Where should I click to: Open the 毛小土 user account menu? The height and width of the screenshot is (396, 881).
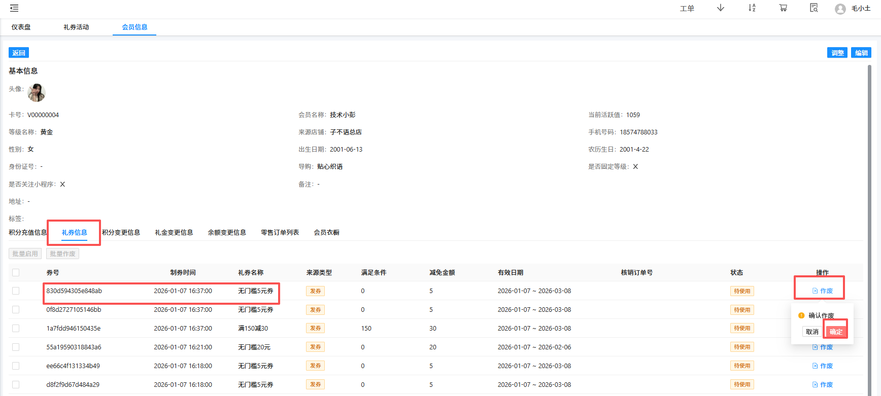(x=861, y=9)
